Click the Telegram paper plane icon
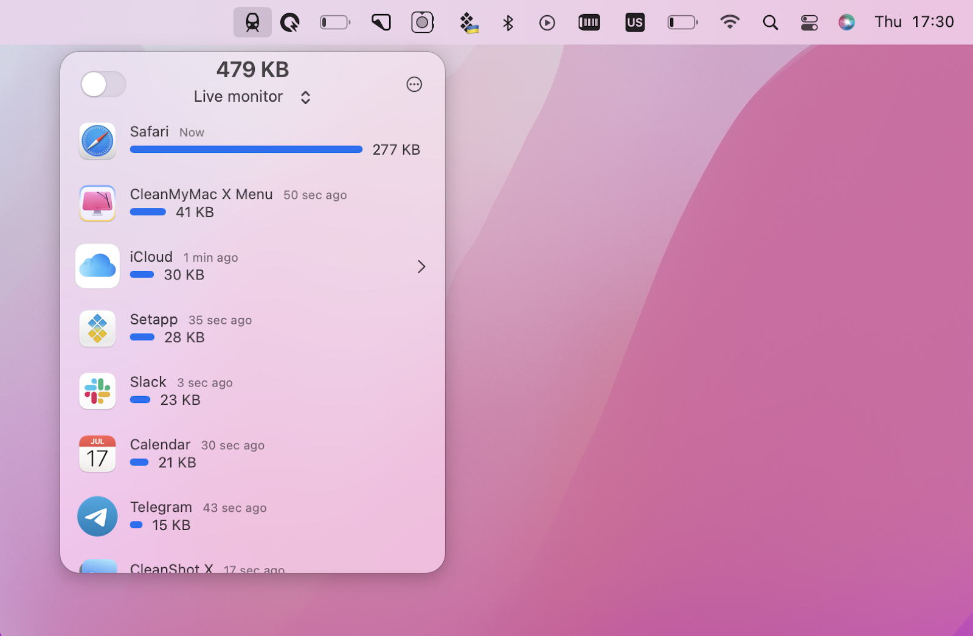Image resolution: width=973 pixels, height=636 pixels. tap(97, 516)
